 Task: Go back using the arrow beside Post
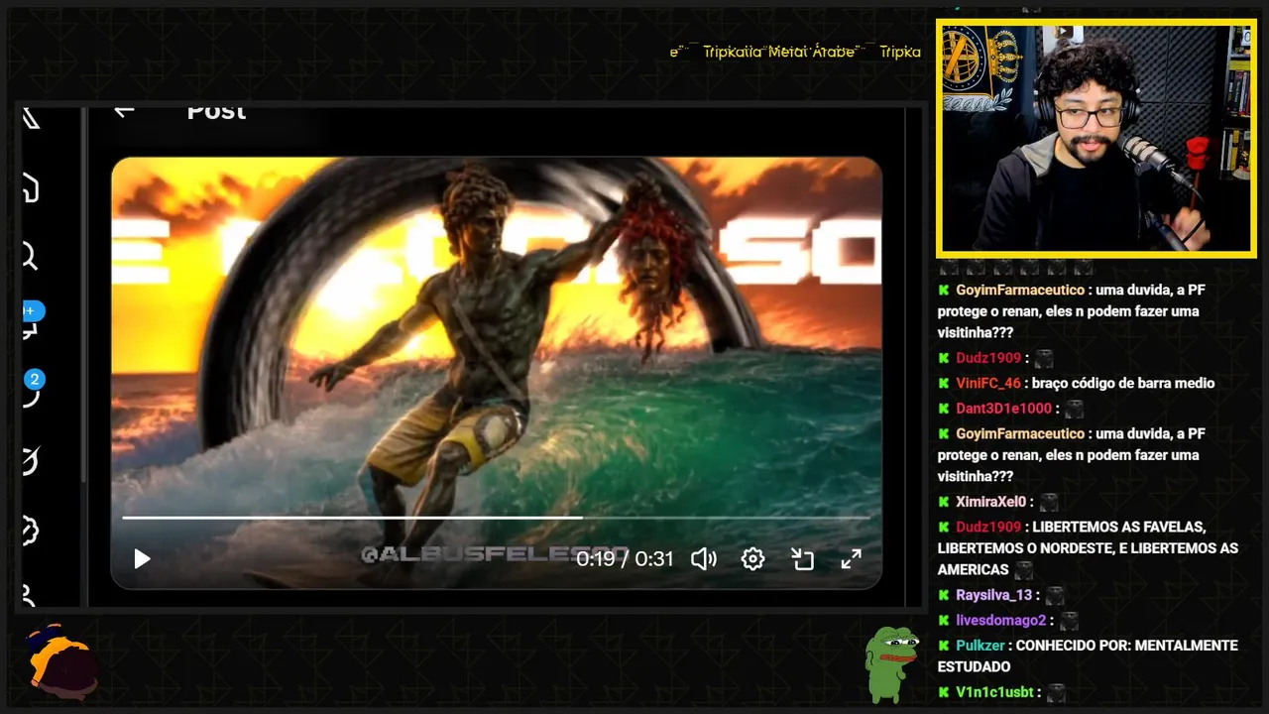[124, 110]
